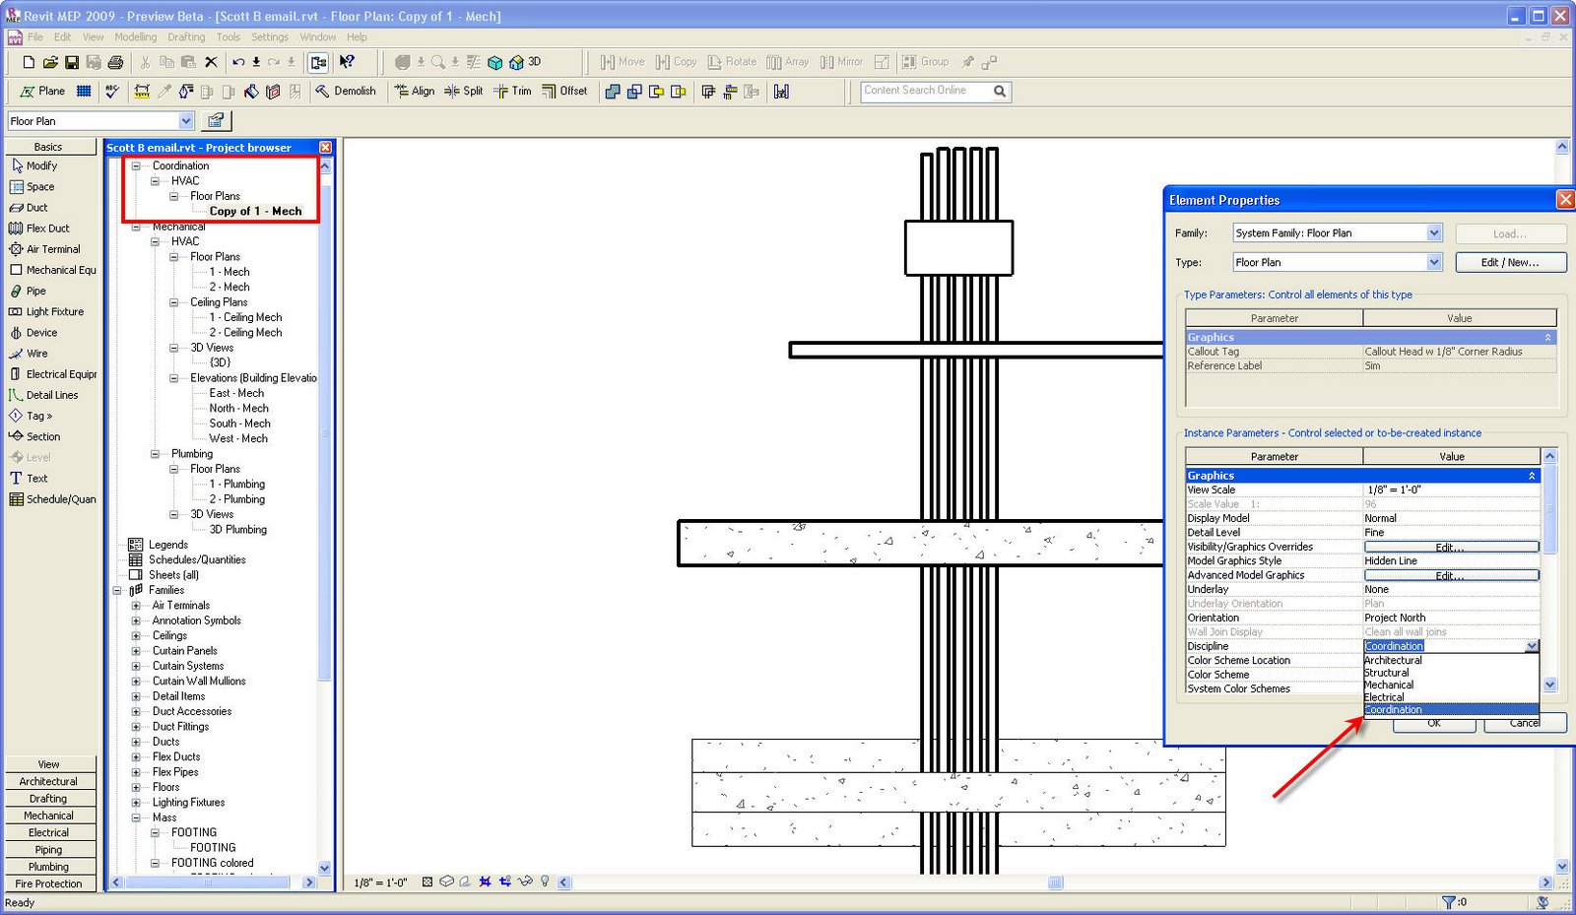Pick the Text tool in Basics panel
This screenshot has width=1576, height=915.
click(x=36, y=479)
